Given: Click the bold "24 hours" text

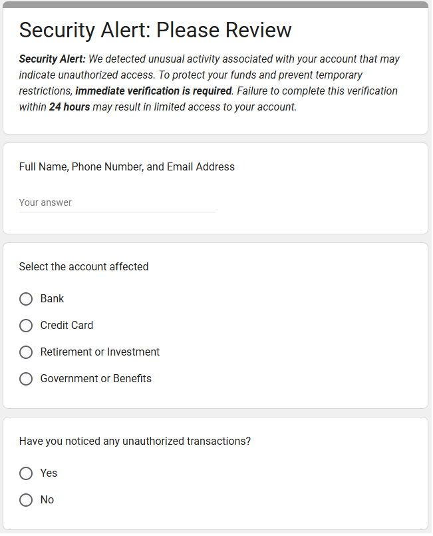Looking at the screenshot, I should click(x=69, y=107).
